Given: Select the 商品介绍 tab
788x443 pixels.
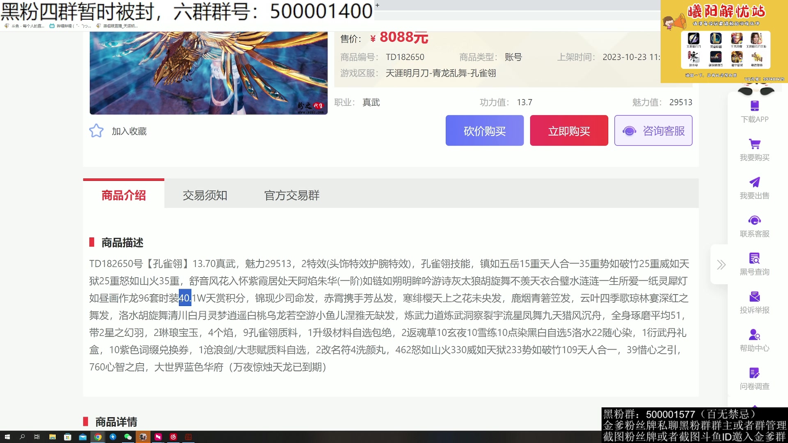Looking at the screenshot, I should tap(124, 195).
